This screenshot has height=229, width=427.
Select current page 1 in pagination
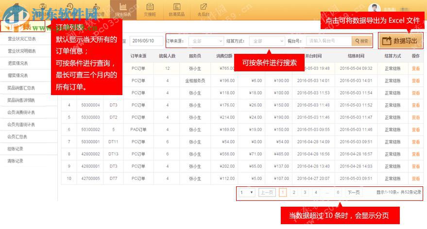283,193
